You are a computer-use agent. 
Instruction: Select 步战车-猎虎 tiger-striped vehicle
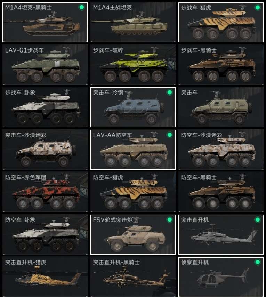(221, 22)
